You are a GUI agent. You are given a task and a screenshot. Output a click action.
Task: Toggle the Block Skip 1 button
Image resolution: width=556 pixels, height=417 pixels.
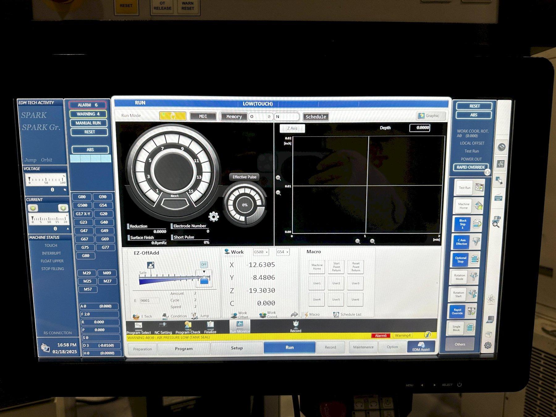462,224
